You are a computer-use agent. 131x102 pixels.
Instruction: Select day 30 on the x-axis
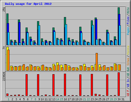pos(119,99)
